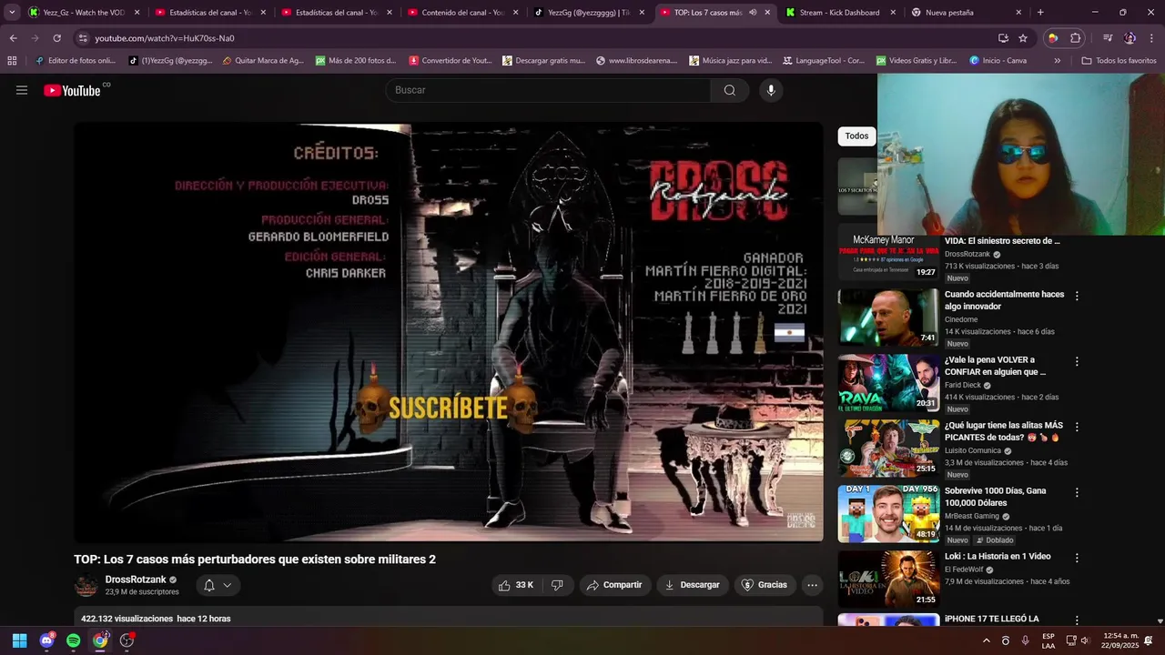Screen dimensions: 1165x655
Task: Open Discord from the taskbar
Action: click(x=46, y=640)
